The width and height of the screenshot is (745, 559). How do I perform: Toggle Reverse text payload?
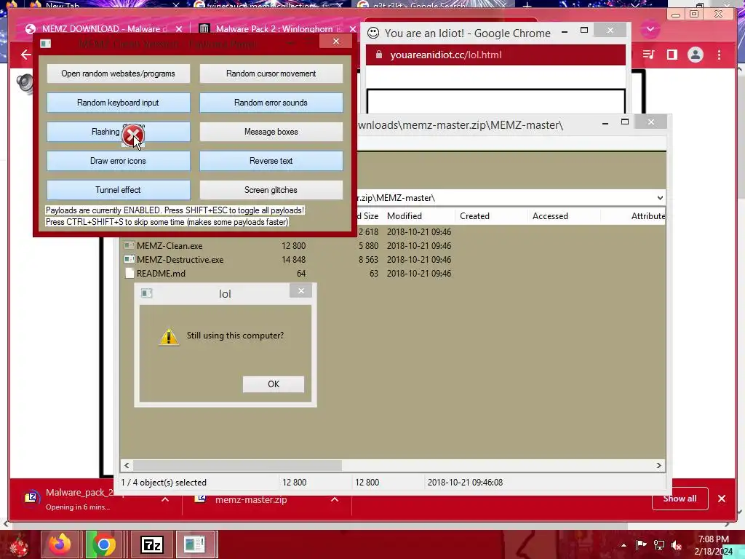(x=271, y=161)
